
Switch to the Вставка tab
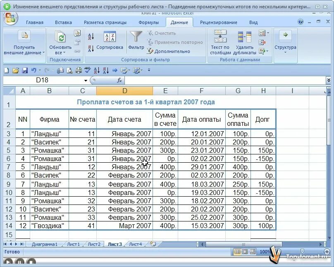[x=63, y=22]
